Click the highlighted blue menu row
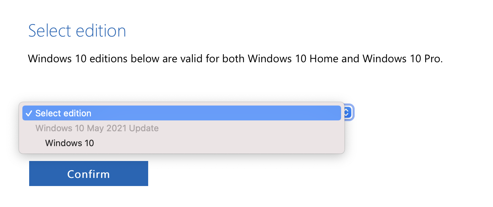 point(182,113)
